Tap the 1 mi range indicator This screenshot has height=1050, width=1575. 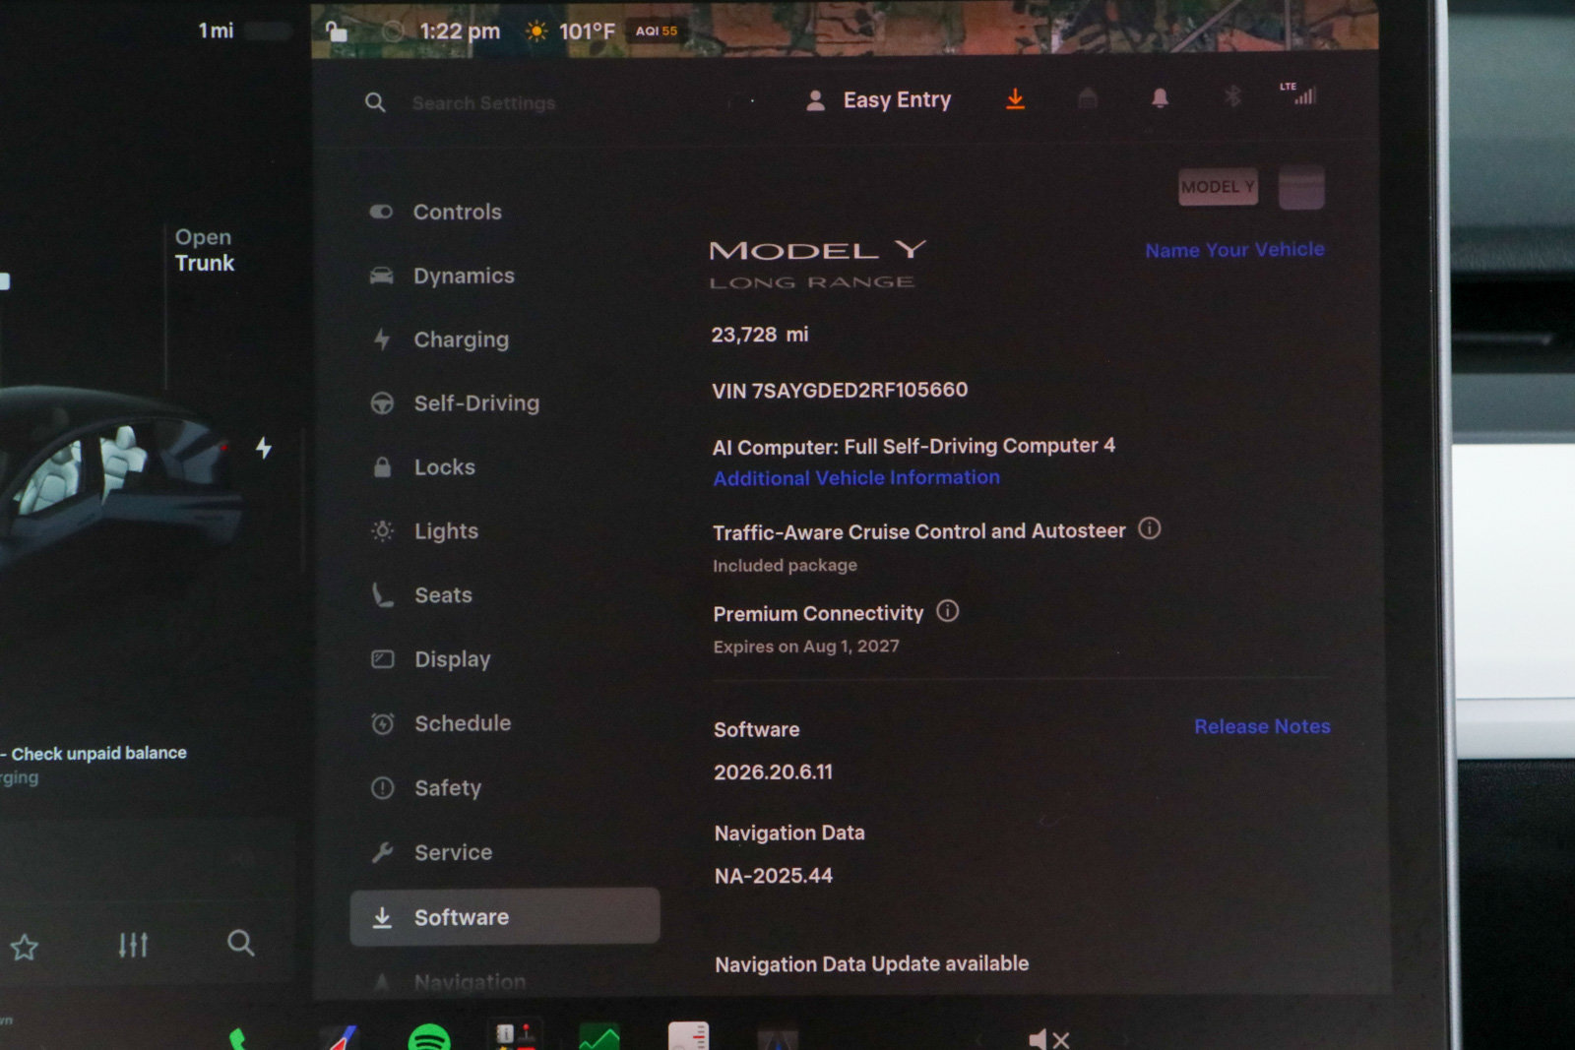pyautogui.click(x=216, y=31)
